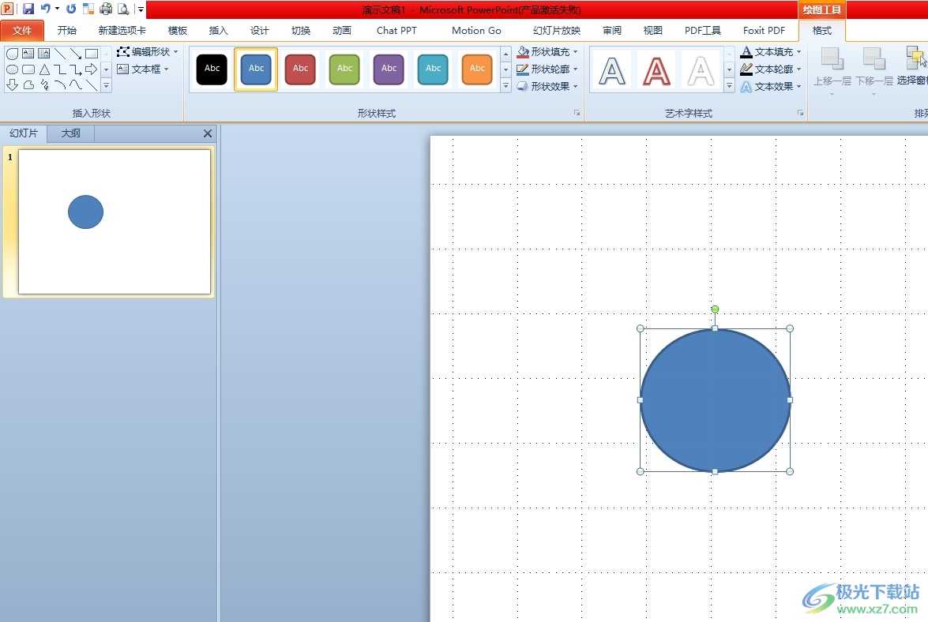Select the right block arrow shape
Screen dimensions: 928x622
click(92, 69)
